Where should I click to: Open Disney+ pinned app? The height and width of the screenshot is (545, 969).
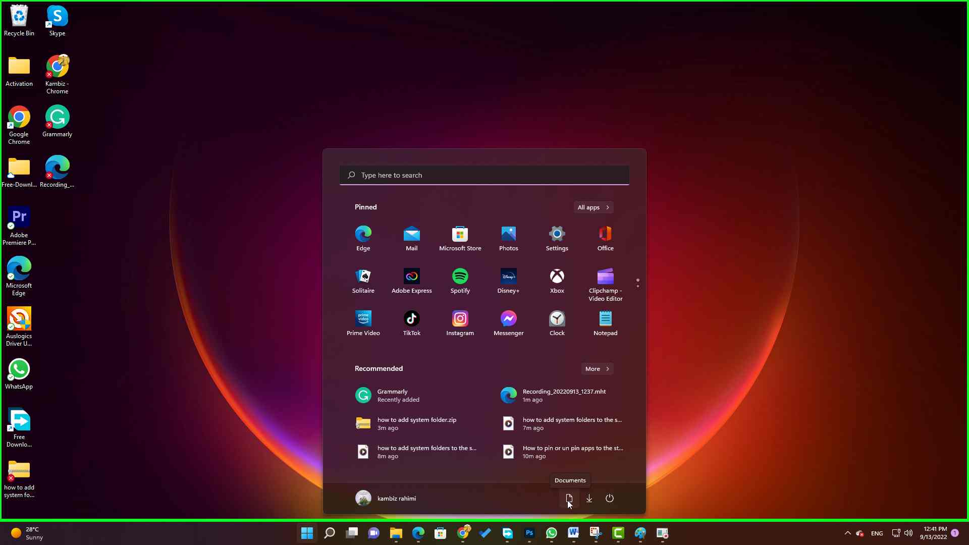pyautogui.click(x=509, y=281)
